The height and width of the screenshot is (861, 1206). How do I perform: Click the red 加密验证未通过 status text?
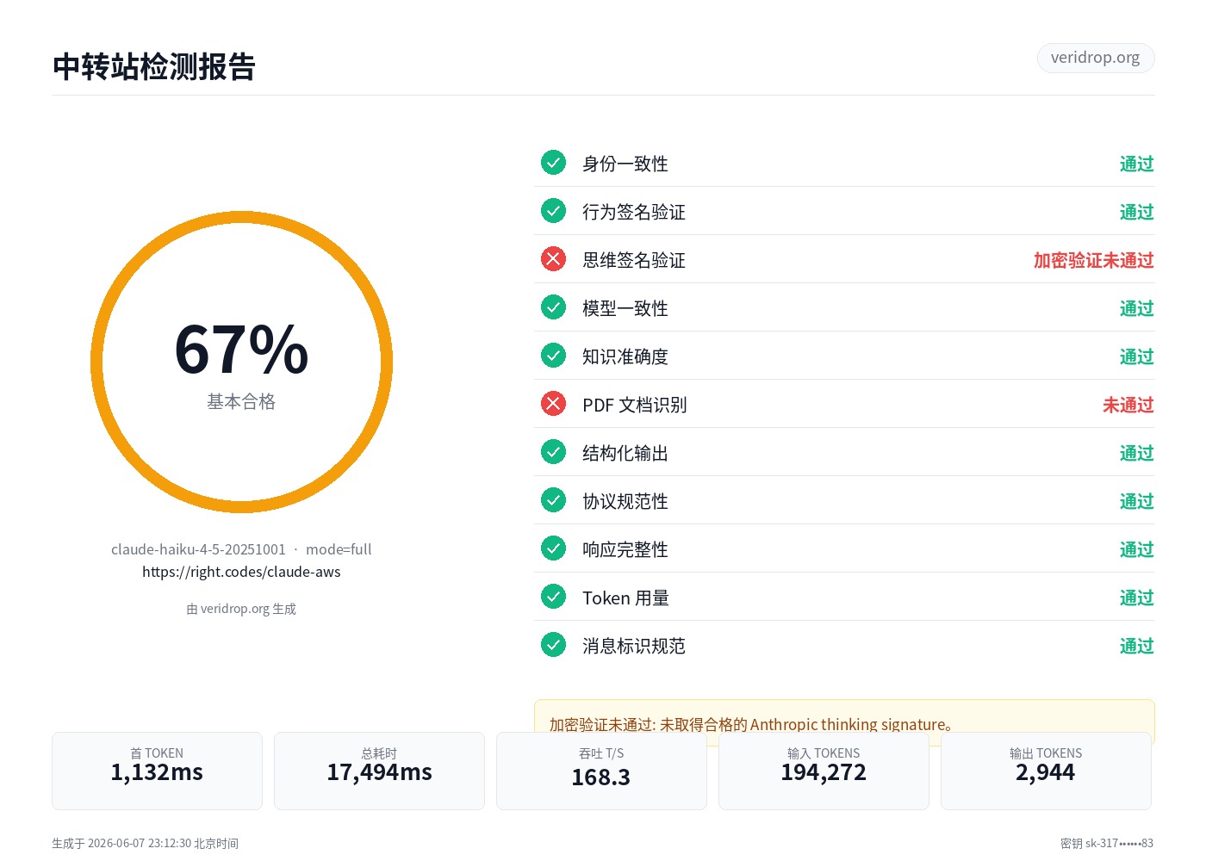click(1093, 260)
